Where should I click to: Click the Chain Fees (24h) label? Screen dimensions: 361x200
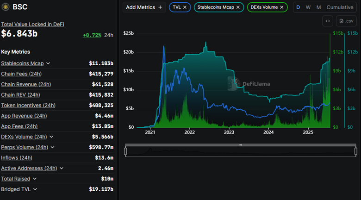click(x=19, y=74)
